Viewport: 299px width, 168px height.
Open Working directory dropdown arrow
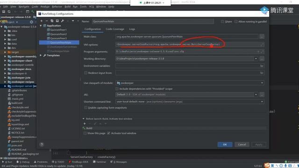[x=256, y=59]
